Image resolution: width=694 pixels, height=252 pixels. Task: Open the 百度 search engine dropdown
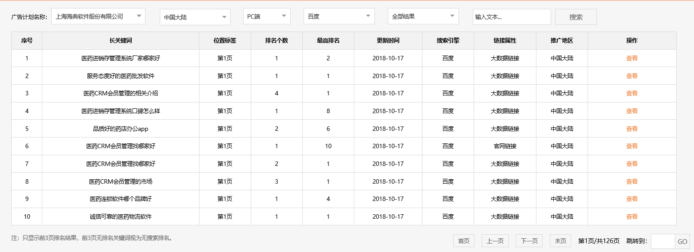339,16
